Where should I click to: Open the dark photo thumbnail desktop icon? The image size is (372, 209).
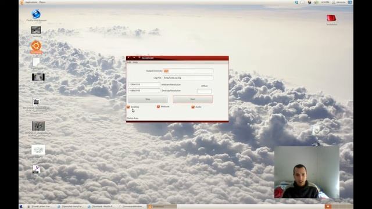38,77
